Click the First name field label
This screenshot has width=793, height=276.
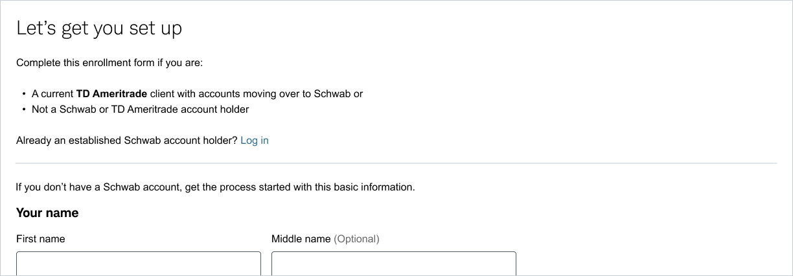(x=40, y=239)
